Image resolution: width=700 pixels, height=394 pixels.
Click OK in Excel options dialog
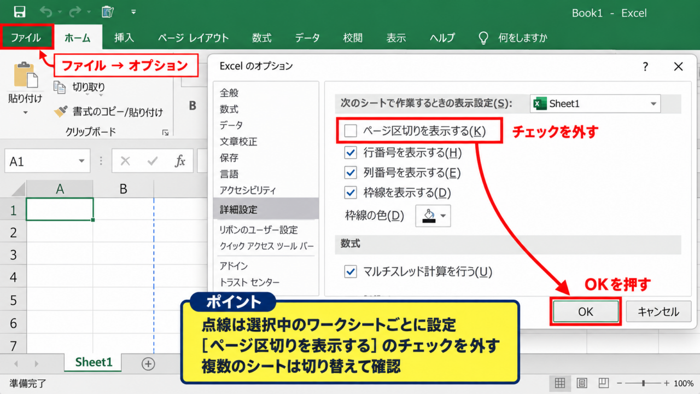click(586, 311)
